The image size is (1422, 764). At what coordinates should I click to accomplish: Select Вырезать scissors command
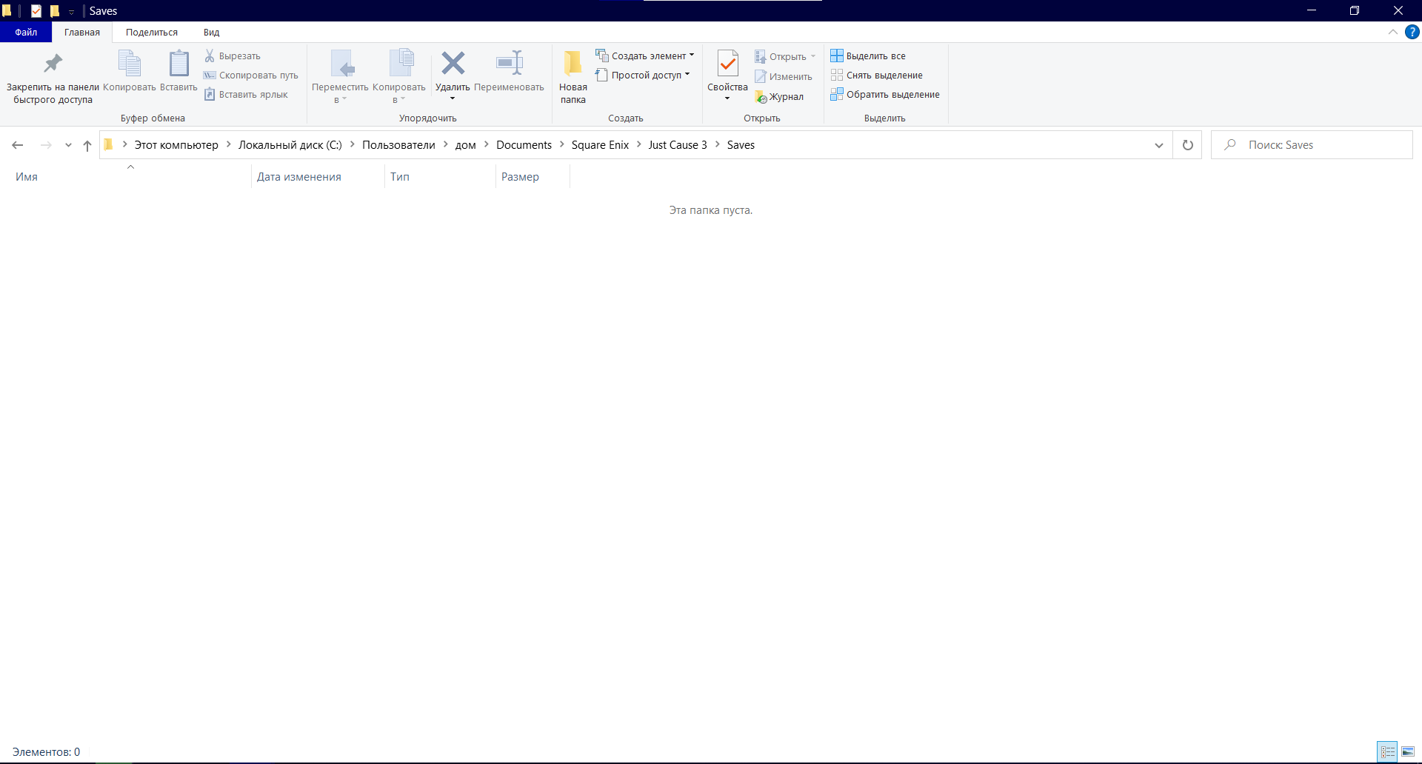tap(233, 56)
